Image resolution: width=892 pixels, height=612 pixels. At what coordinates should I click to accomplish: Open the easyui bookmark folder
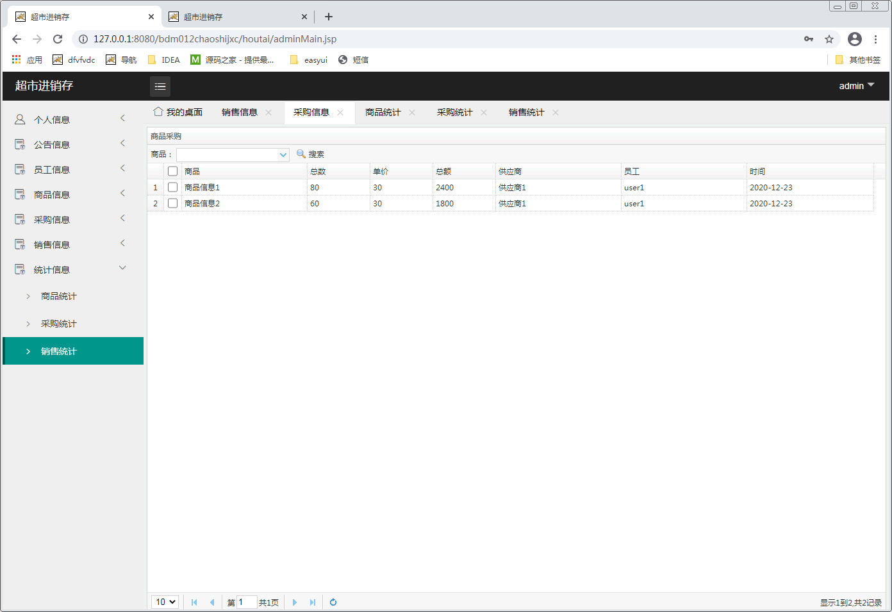308,60
